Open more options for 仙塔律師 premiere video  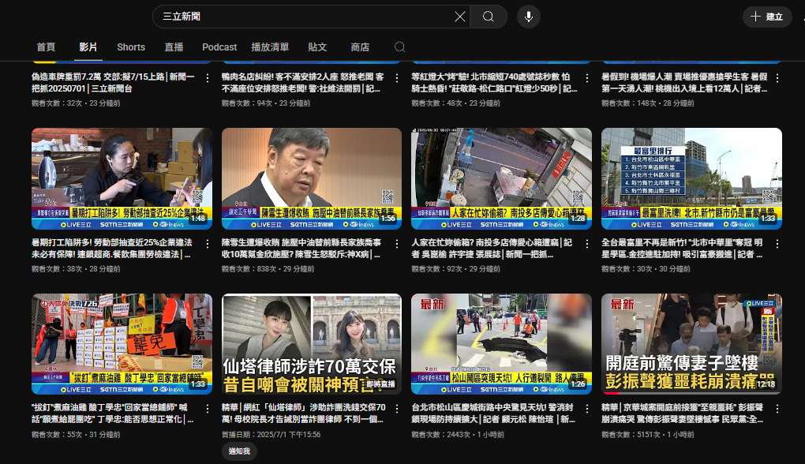[397, 409]
